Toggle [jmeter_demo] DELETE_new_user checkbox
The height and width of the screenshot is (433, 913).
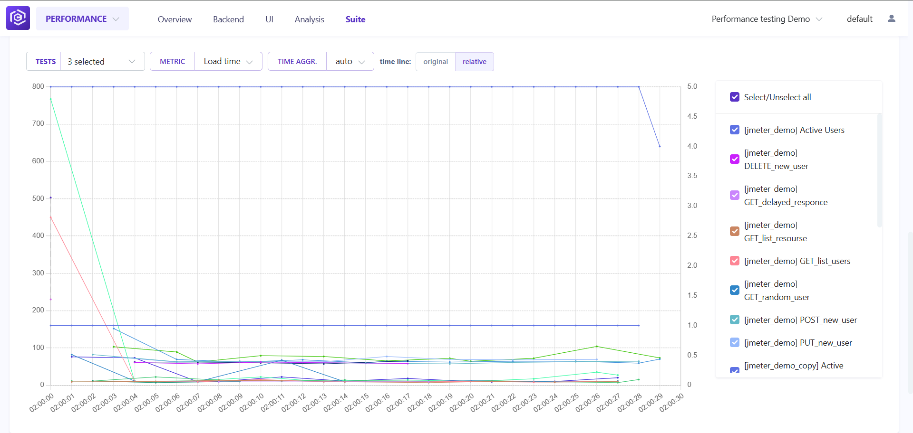(x=735, y=159)
